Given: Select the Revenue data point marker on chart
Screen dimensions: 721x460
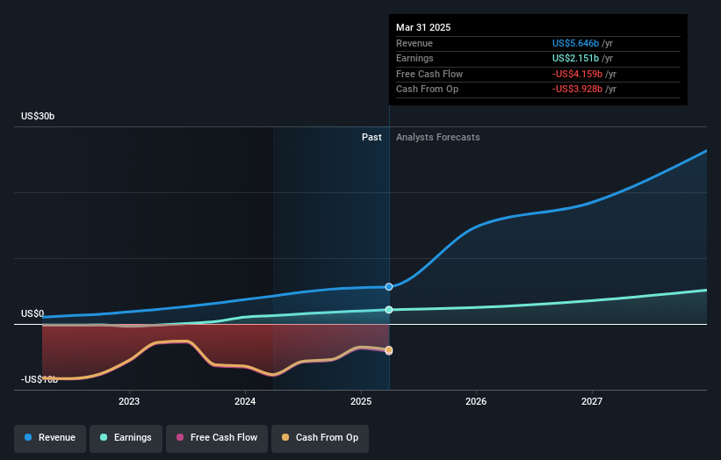Looking at the screenshot, I should point(389,287).
